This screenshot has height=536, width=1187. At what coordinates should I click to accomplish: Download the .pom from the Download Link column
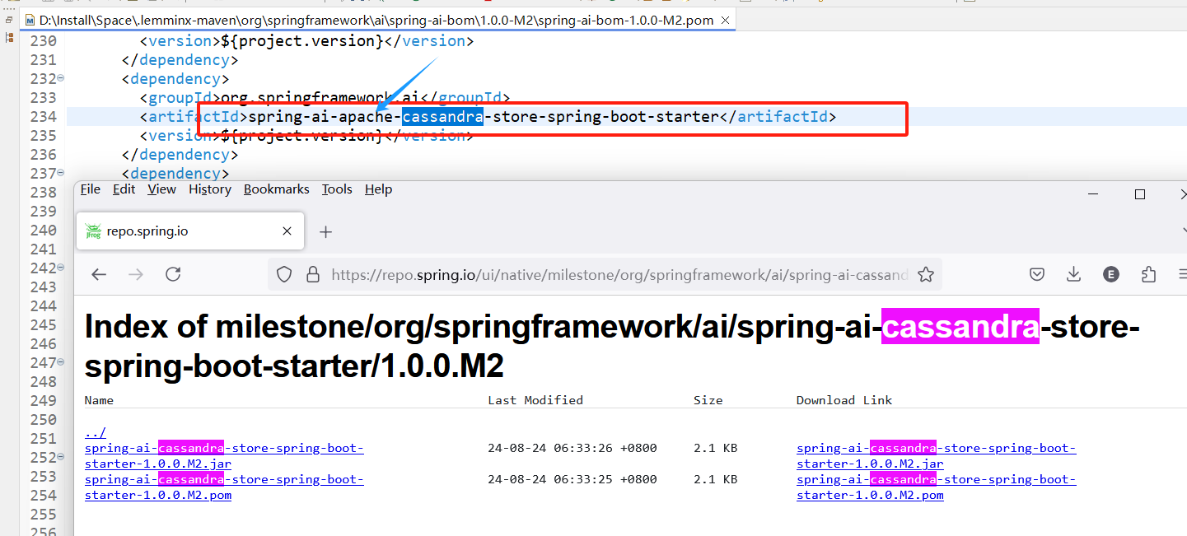pyautogui.click(x=937, y=487)
